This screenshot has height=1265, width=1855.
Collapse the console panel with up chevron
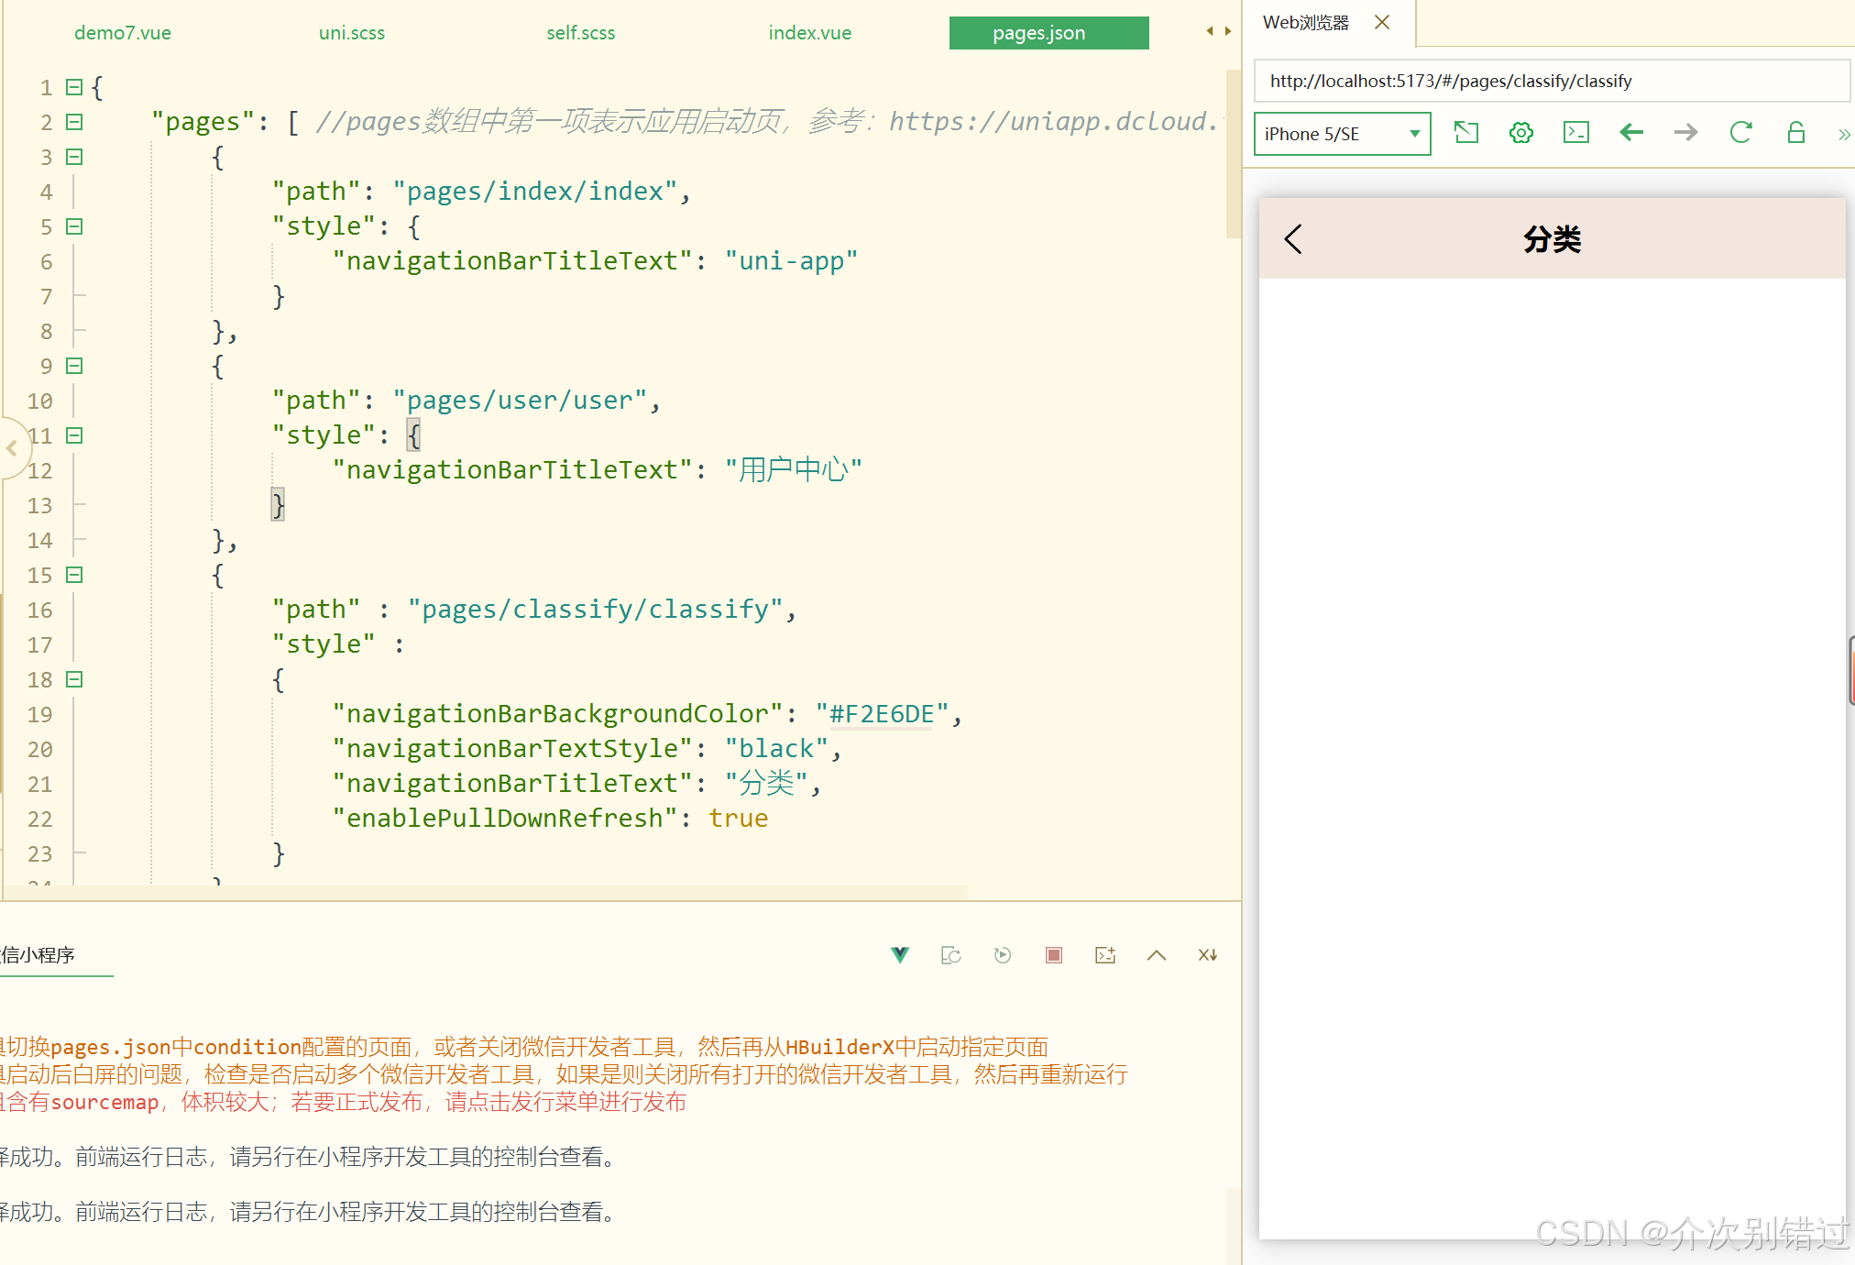(x=1157, y=955)
